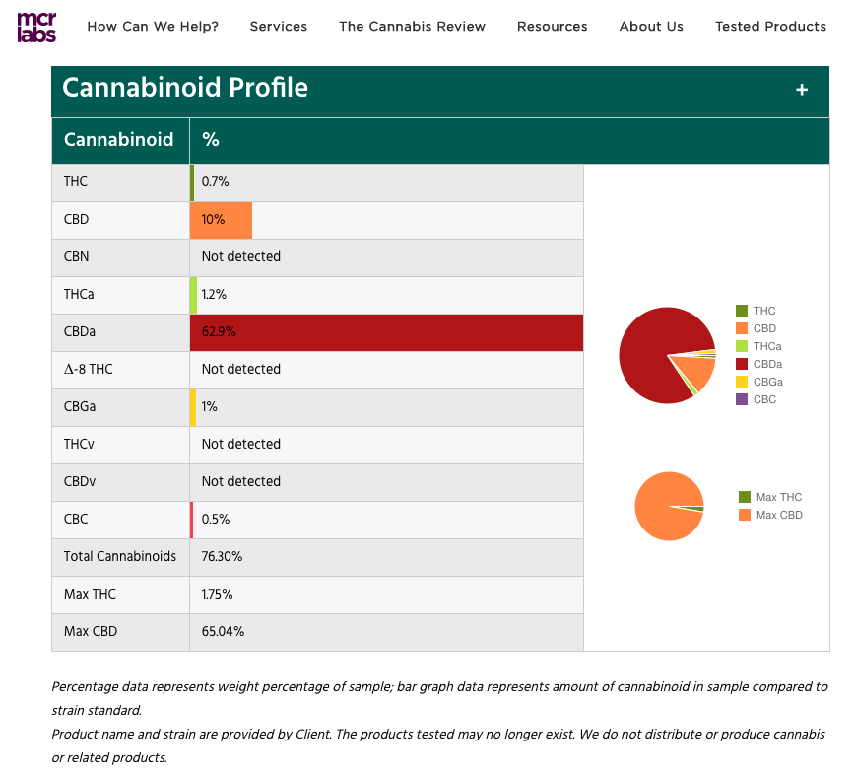Screen dimensions: 855x775
Task: Toggle CBD legend item in chart
Action: click(756, 328)
